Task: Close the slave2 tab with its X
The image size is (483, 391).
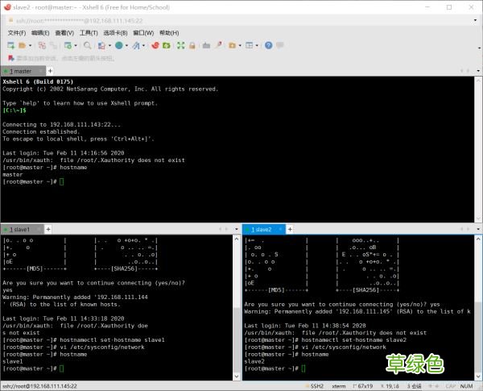Action: click(x=280, y=229)
